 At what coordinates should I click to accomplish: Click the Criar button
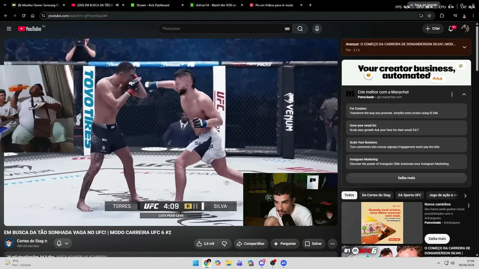click(433, 29)
